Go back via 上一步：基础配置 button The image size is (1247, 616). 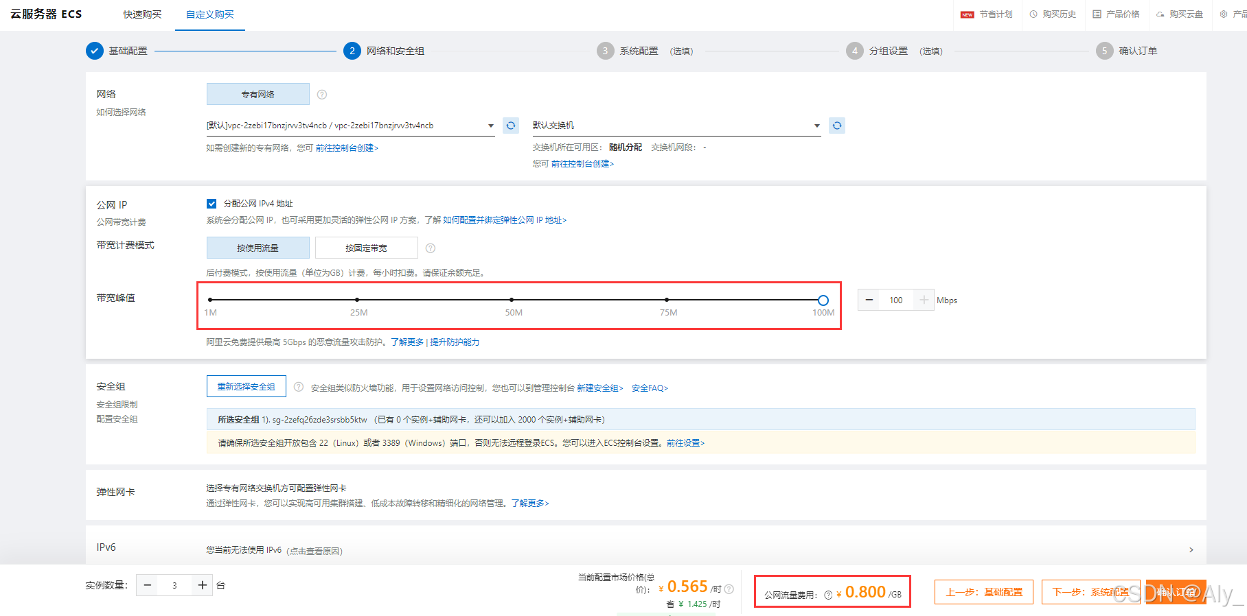point(984,592)
